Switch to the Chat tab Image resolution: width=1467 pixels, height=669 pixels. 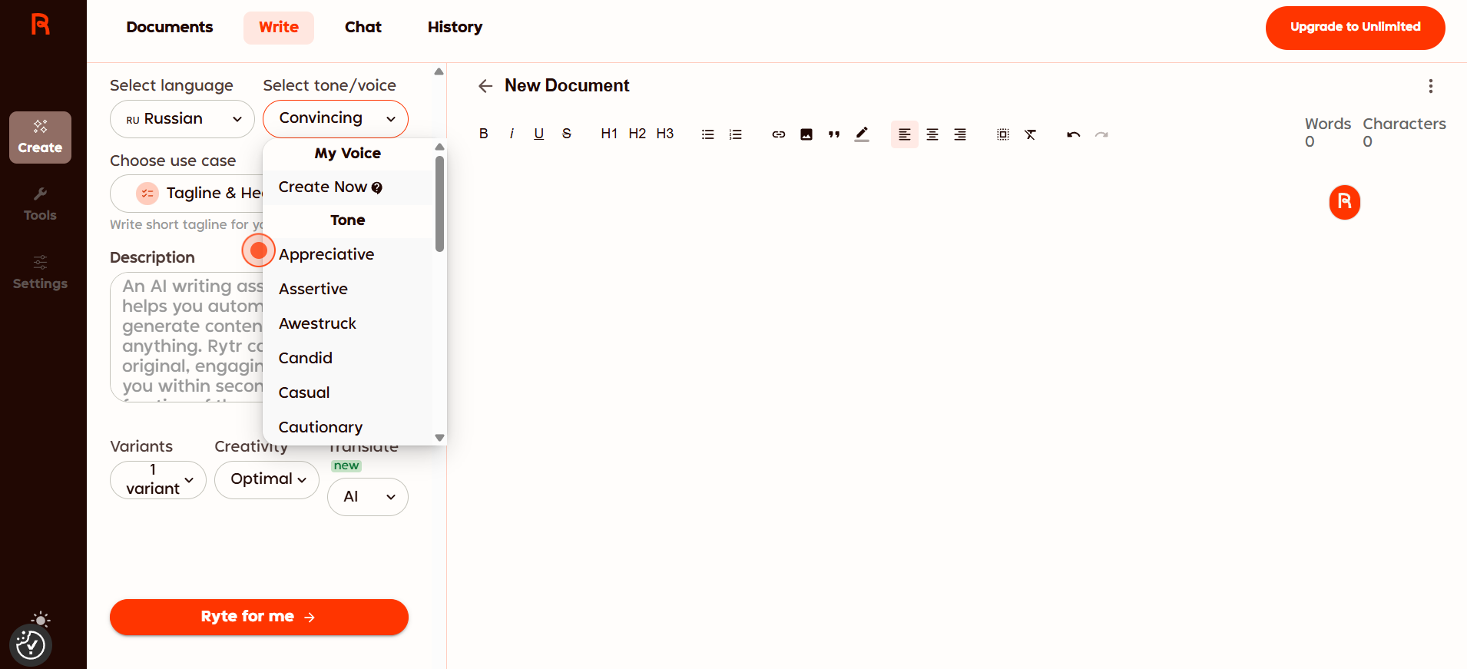click(363, 28)
